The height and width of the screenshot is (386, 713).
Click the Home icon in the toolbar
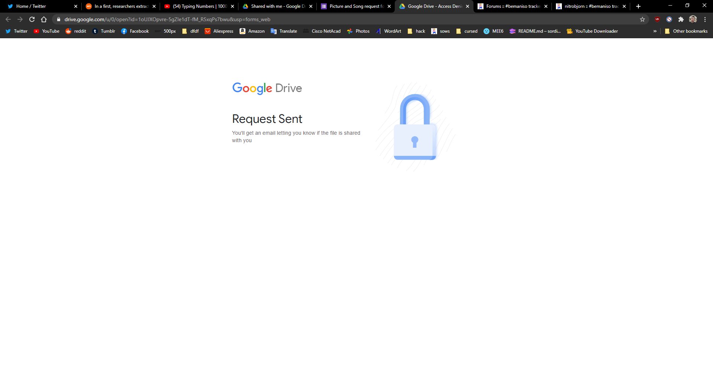coord(44,19)
